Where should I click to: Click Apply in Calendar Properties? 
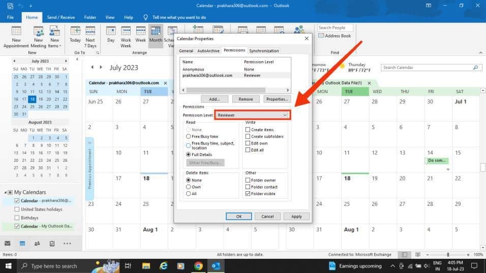click(x=296, y=216)
